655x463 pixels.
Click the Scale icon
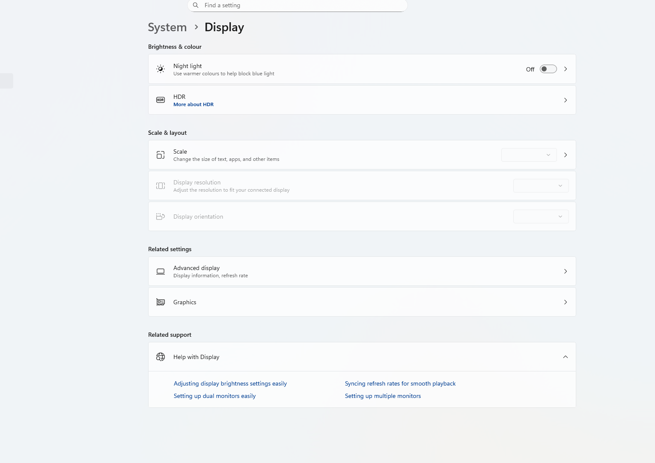pyautogui.click(x=161, y=155)
